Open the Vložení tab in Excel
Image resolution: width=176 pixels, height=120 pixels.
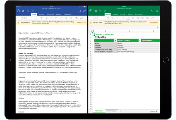click(115, 14)
